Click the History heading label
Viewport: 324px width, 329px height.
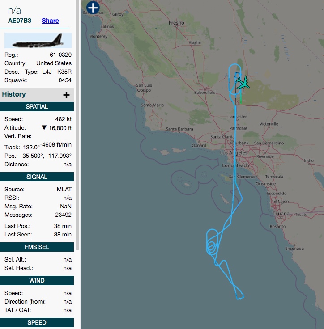[14, 94]
